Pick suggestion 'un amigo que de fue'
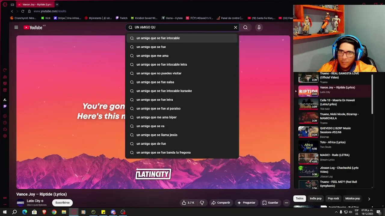This screenshot has width=385, height=216. click(182, 144)
